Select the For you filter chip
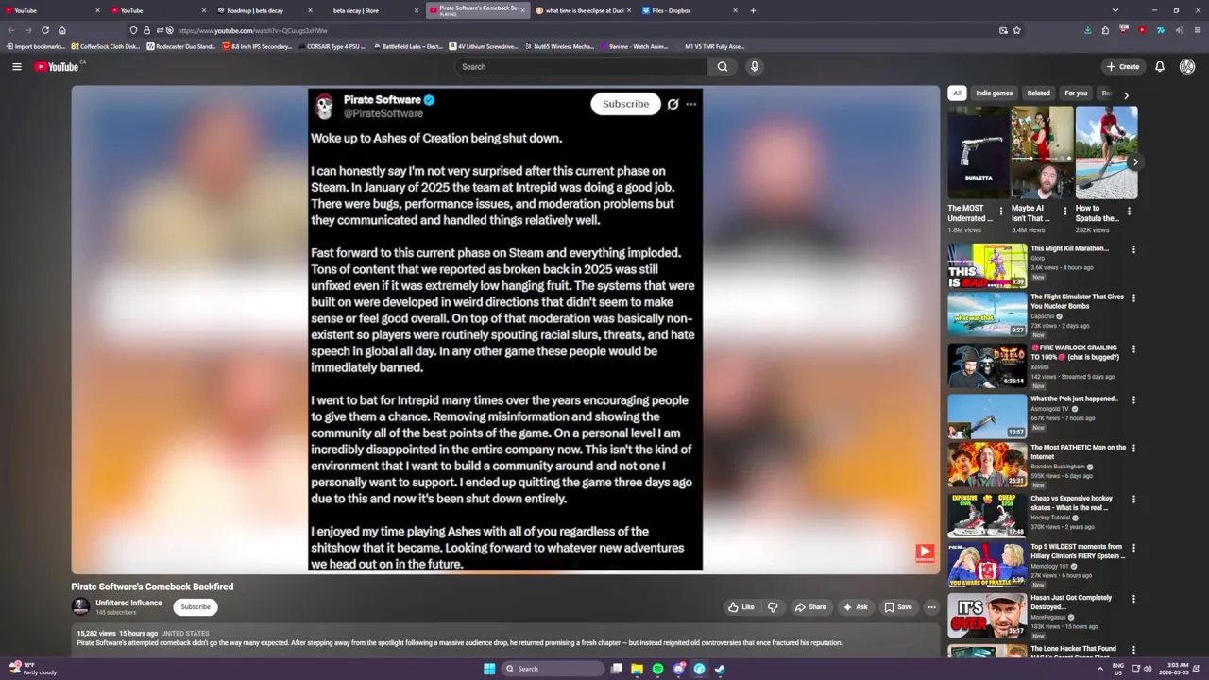 (x=1076, y=93)
